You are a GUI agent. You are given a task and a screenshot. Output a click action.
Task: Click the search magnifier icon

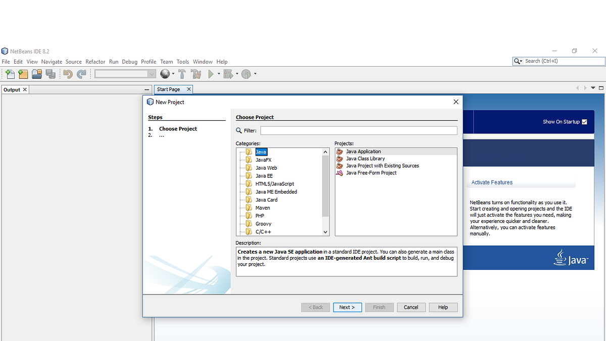point(518,61)
